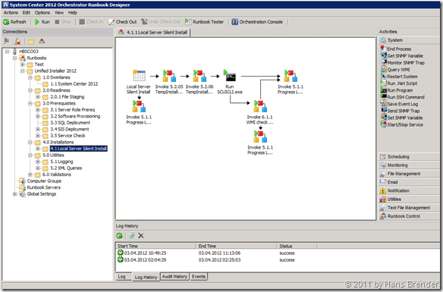Run the runbook with Run button
The width and height of the screenshot is (443, 292).
click(42, 22)
